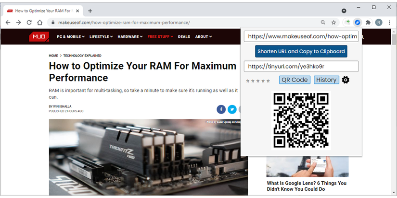Click the browser address bar URL
Screen dimensions: 397x198
(x=124, y=23)
